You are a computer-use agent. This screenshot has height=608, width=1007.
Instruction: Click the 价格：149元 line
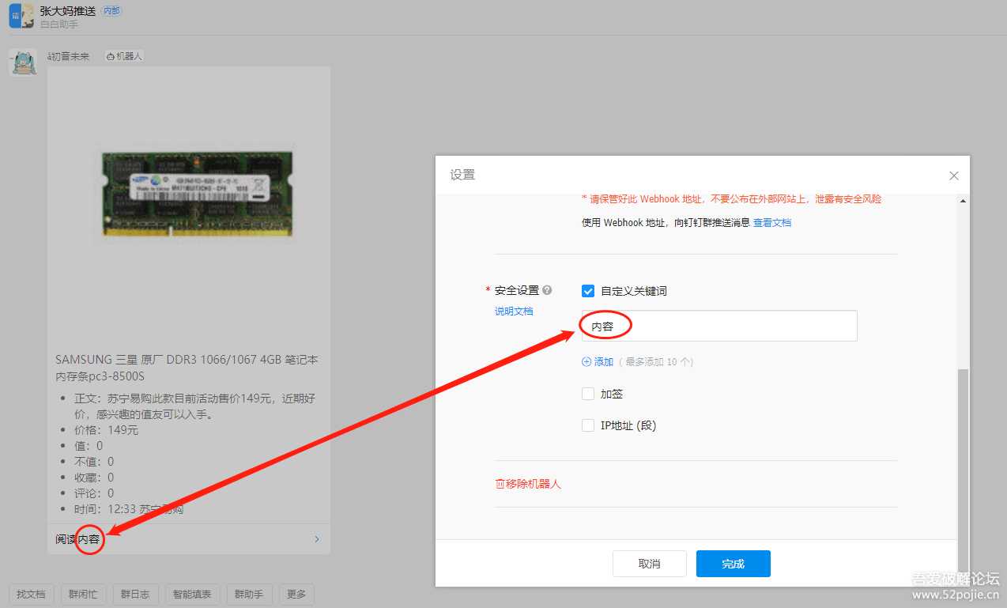[106, 430]
